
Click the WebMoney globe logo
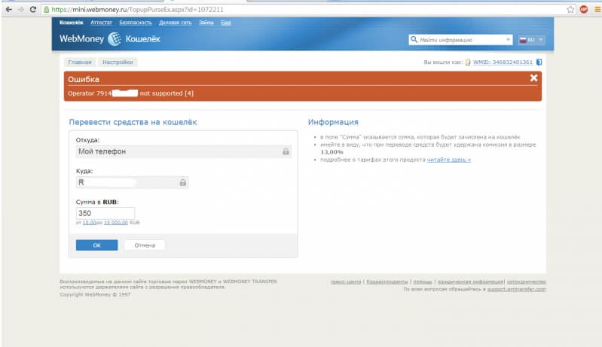pos(115,38)
